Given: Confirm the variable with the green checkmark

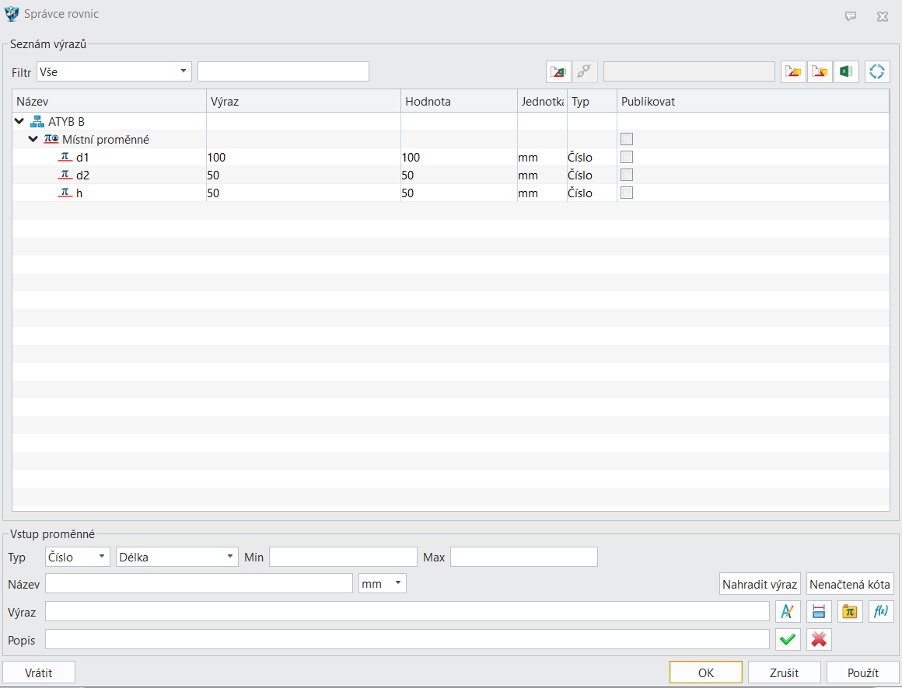Looking at the screenshot, I should (x=788, y=639).
